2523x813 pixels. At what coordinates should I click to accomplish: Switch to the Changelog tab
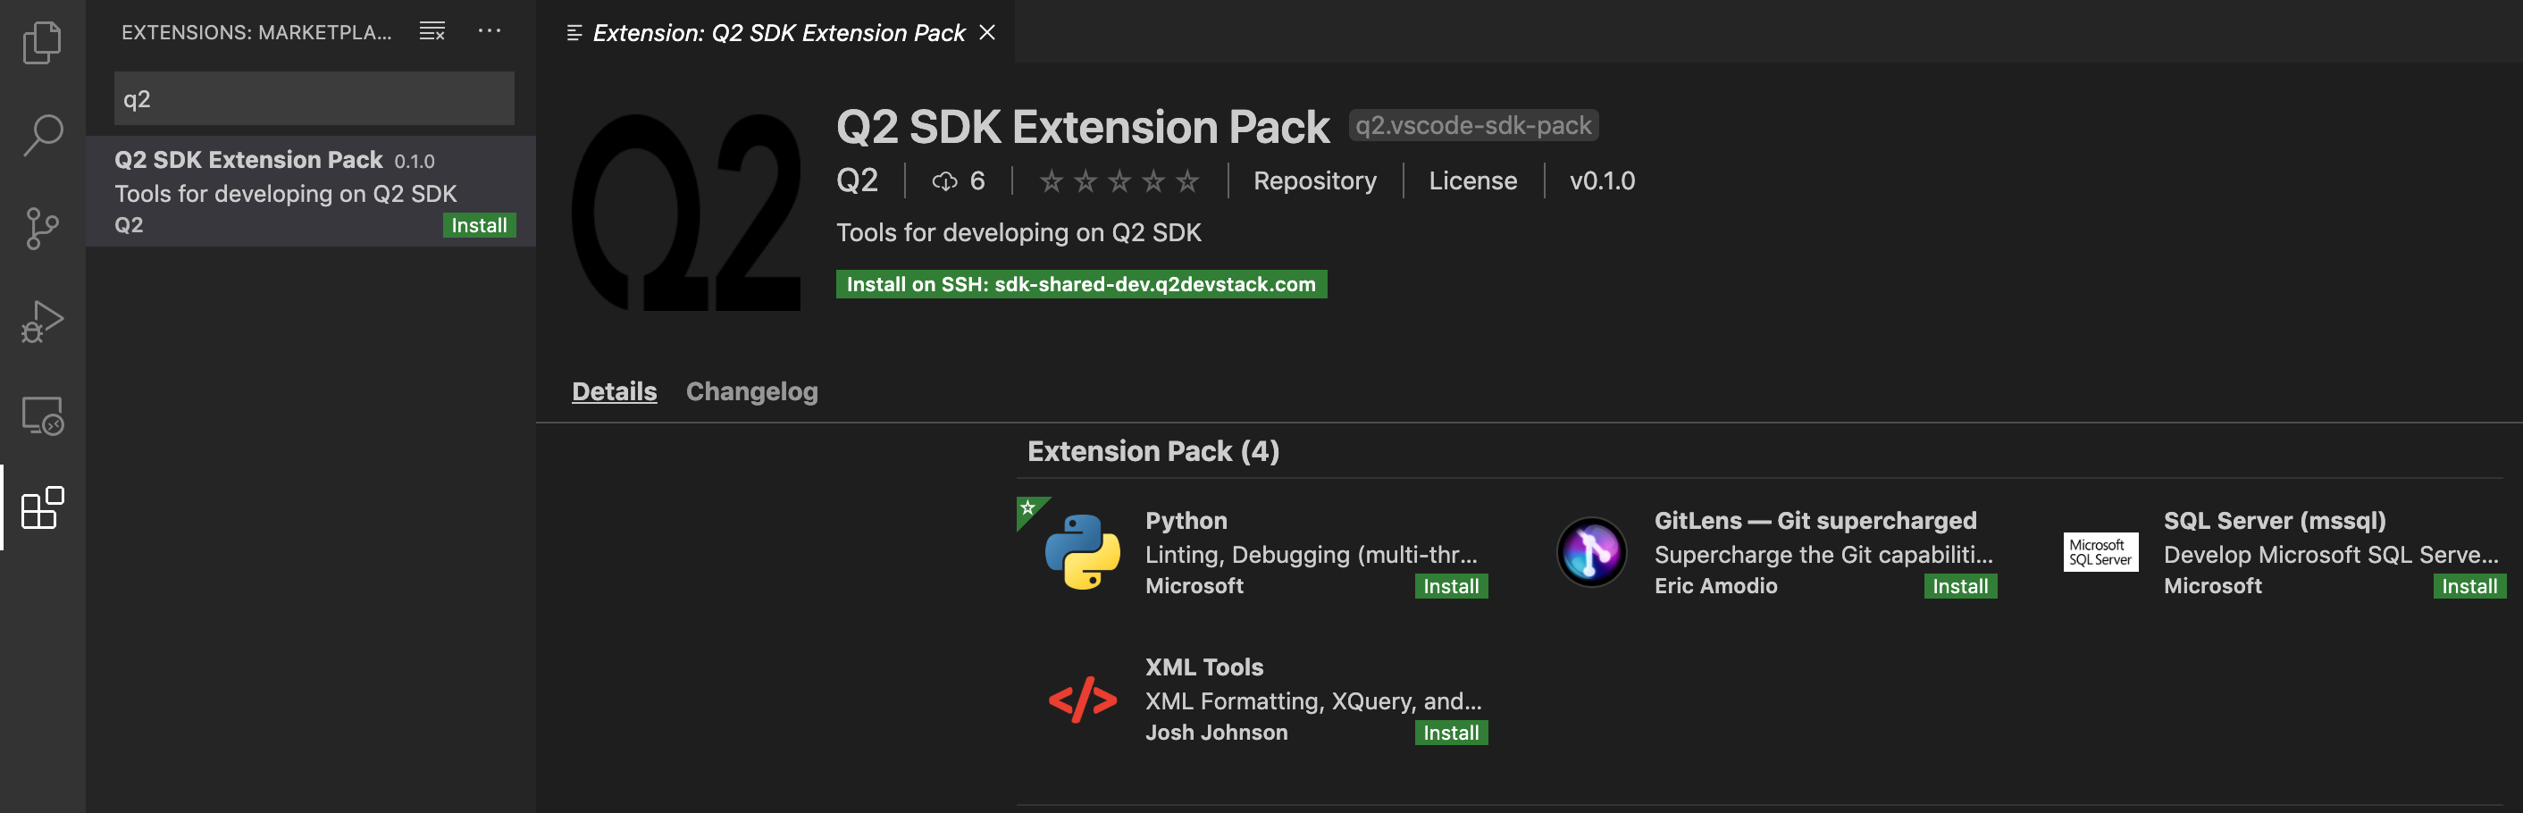(x=751, y=392)
